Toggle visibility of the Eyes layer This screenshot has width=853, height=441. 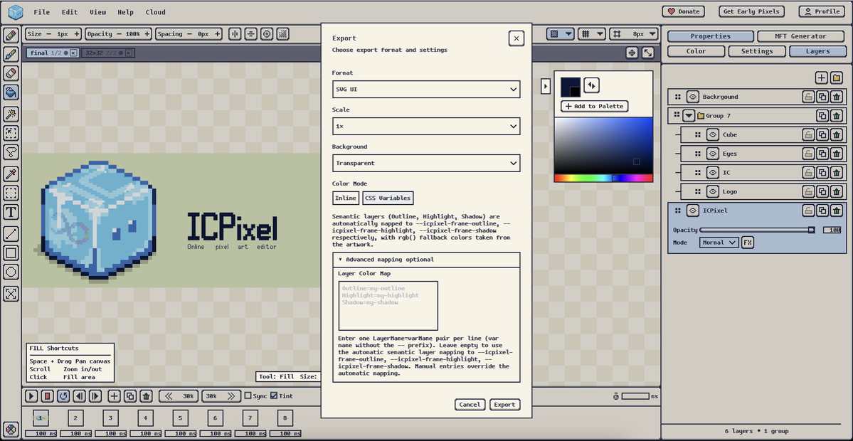tap(713, 154)
